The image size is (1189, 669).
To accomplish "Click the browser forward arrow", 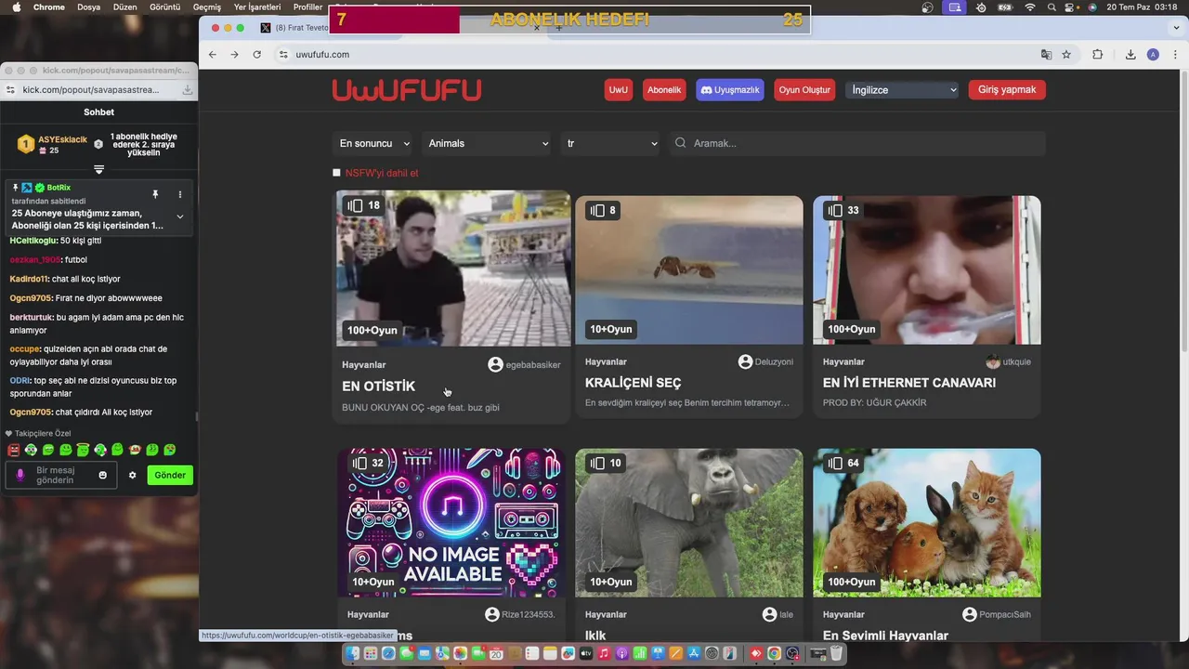I will pos(234,55).
